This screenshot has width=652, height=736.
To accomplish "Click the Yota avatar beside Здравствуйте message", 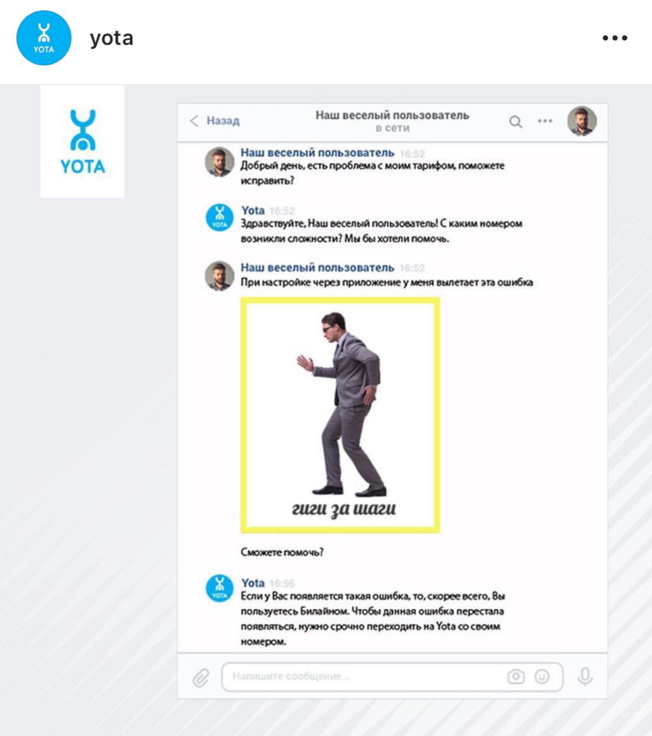I will click(x=220, y=218).
